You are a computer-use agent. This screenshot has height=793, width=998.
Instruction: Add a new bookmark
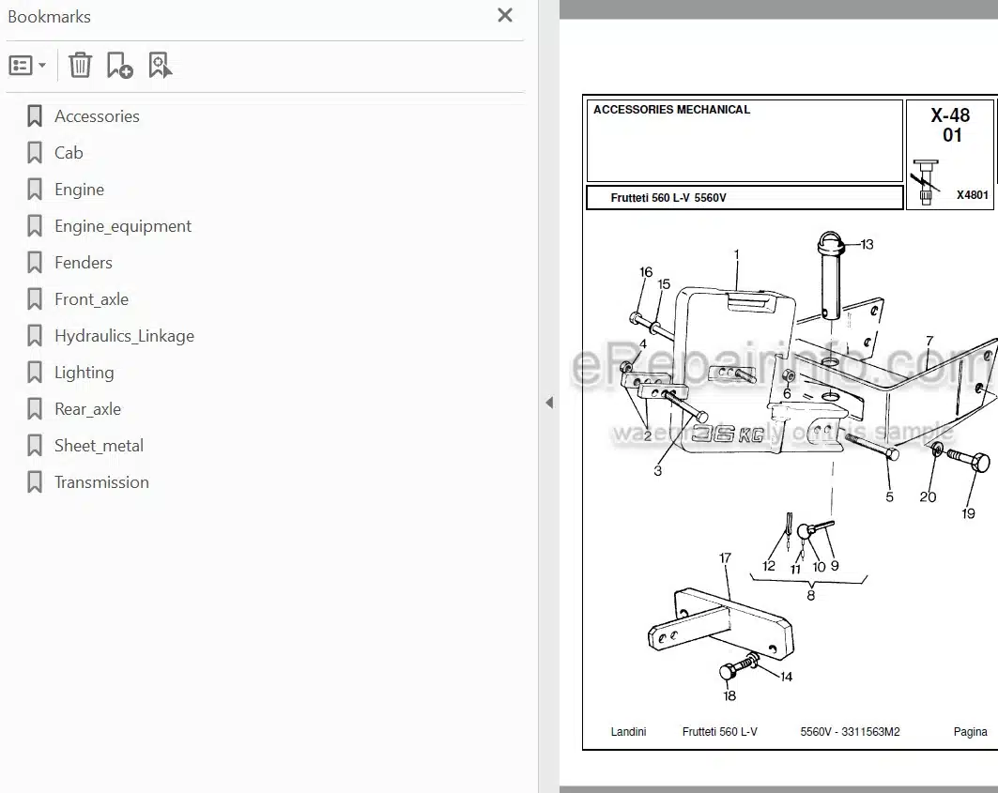119,66
